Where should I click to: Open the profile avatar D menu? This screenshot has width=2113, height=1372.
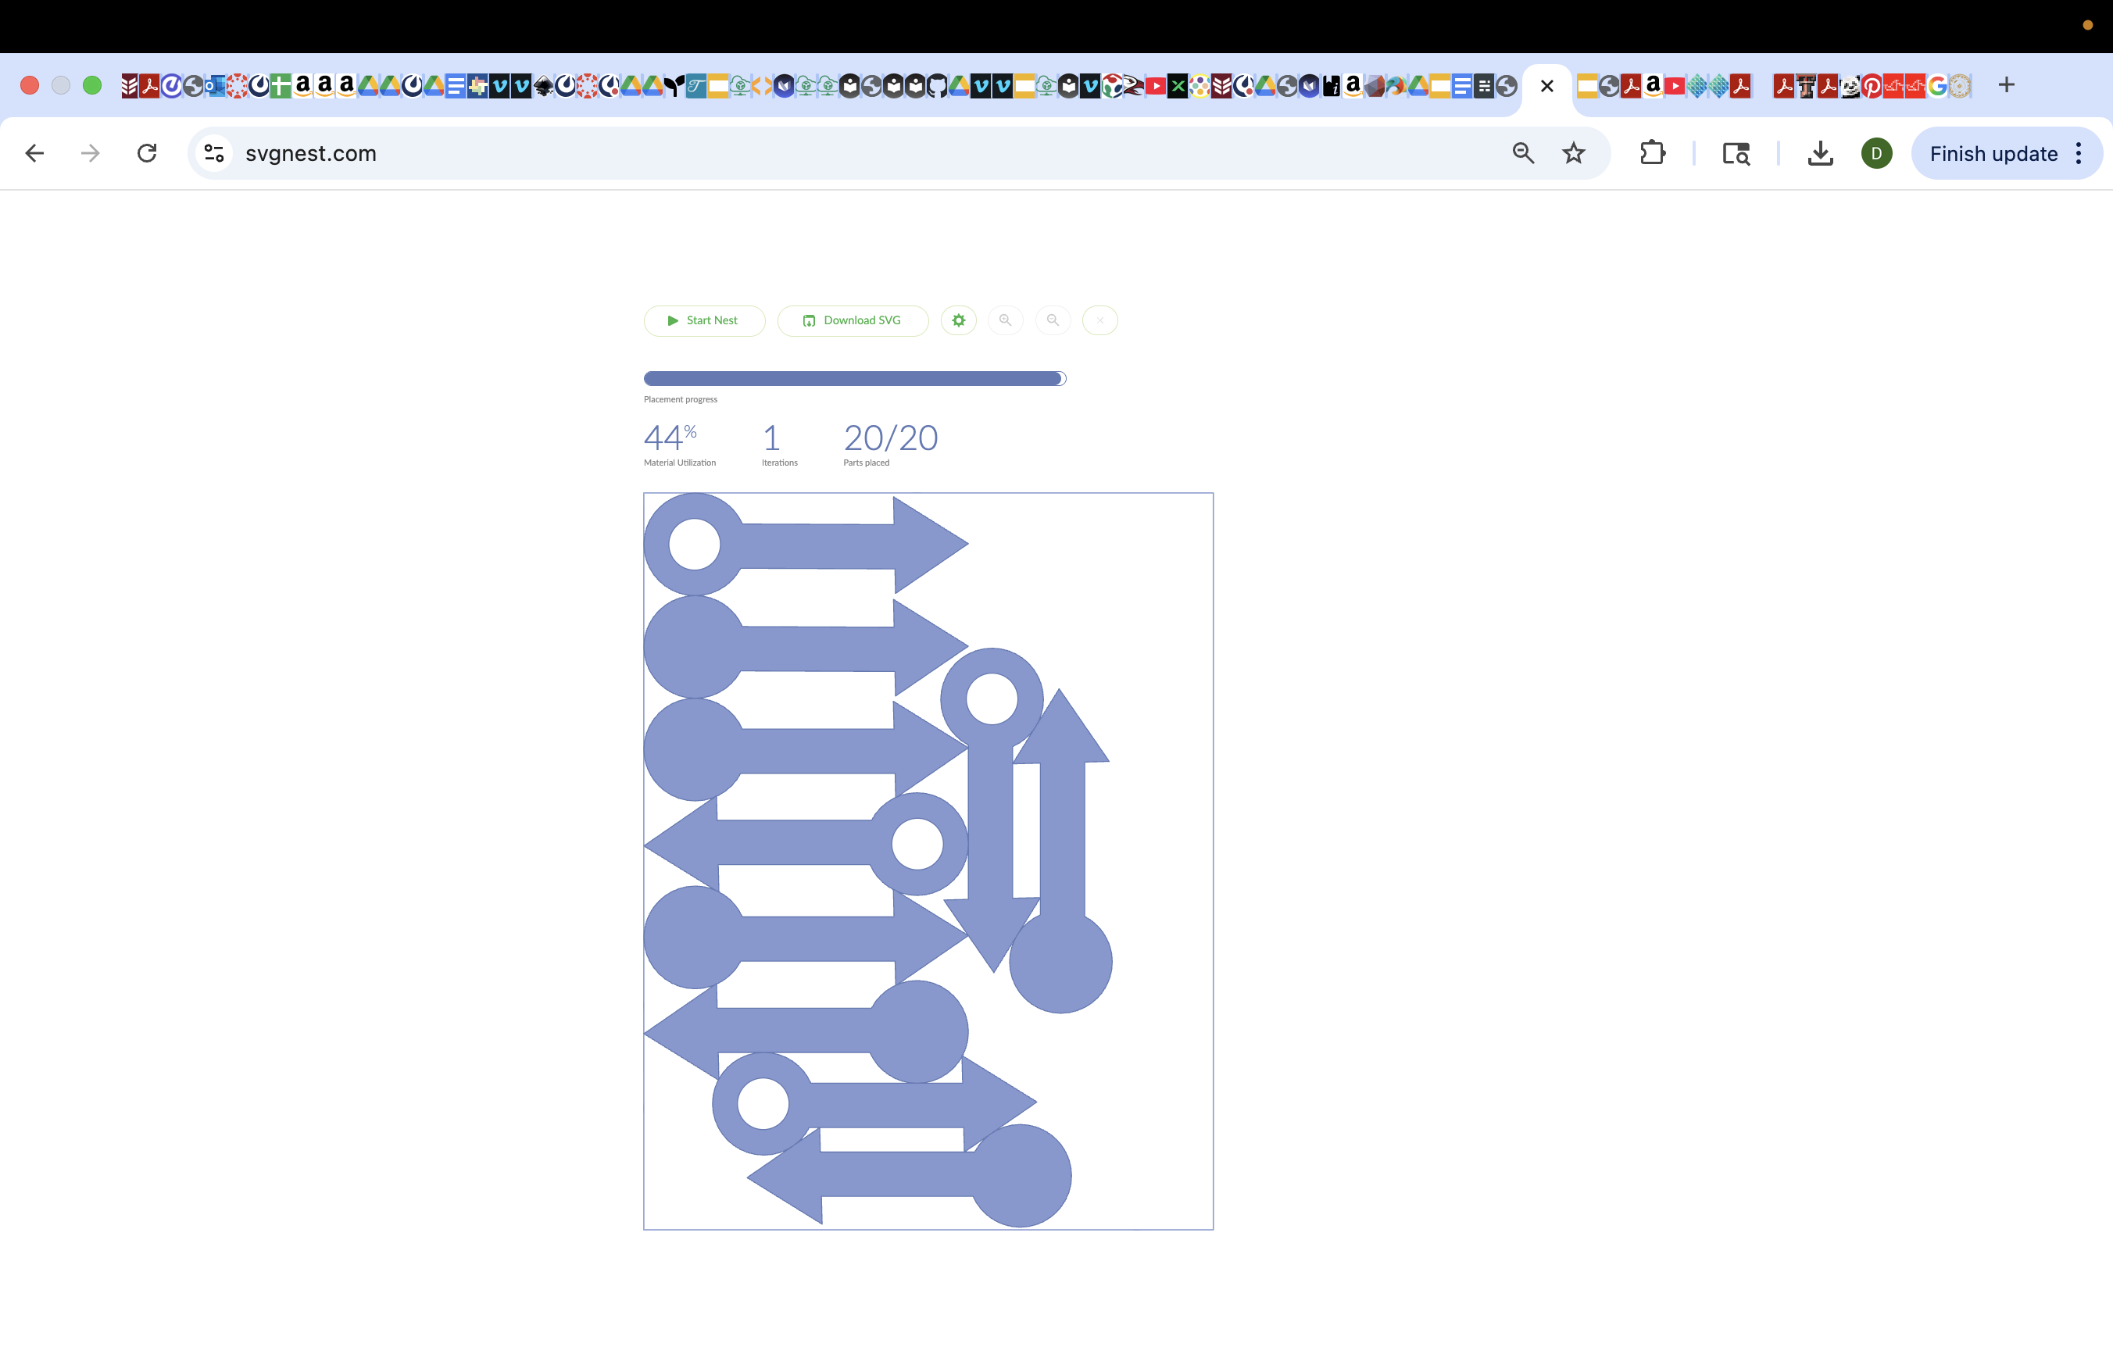click(x=1876, y=153)
